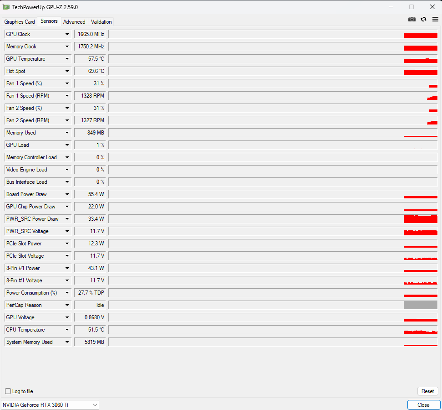Open the Advanced tab
The height and width of the screenshot is (410, 442).
coord(74,22)
